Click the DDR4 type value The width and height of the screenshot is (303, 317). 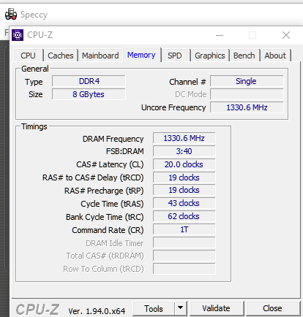pyautogui.click(x=89, y=81)
